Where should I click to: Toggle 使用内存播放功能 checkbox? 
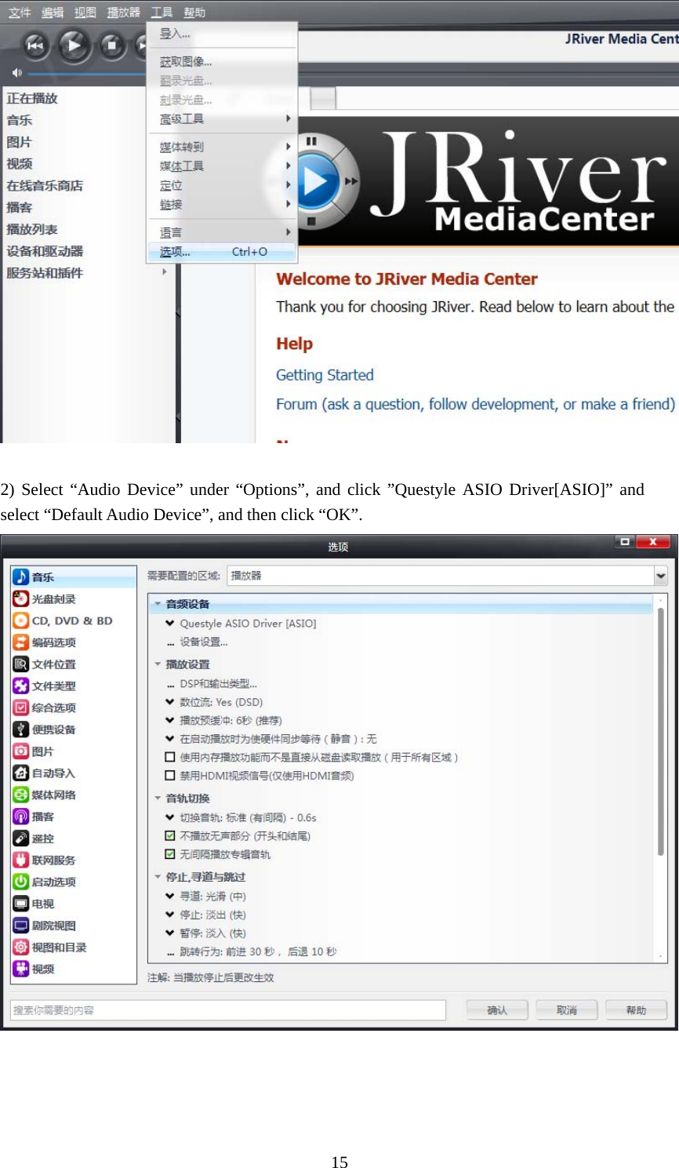click(169, 758)
